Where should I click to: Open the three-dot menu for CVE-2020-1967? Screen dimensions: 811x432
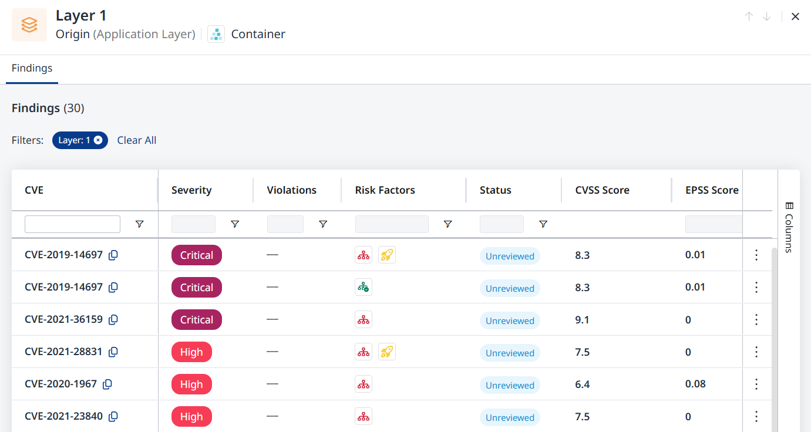click(x=756, y=384)
